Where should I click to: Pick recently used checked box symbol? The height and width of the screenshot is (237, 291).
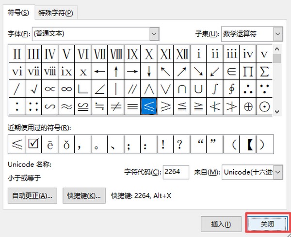click(33, 144)
